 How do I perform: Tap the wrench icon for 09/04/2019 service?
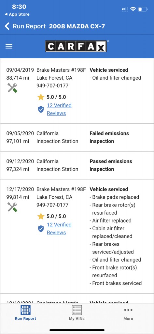[x=12, y=87]
